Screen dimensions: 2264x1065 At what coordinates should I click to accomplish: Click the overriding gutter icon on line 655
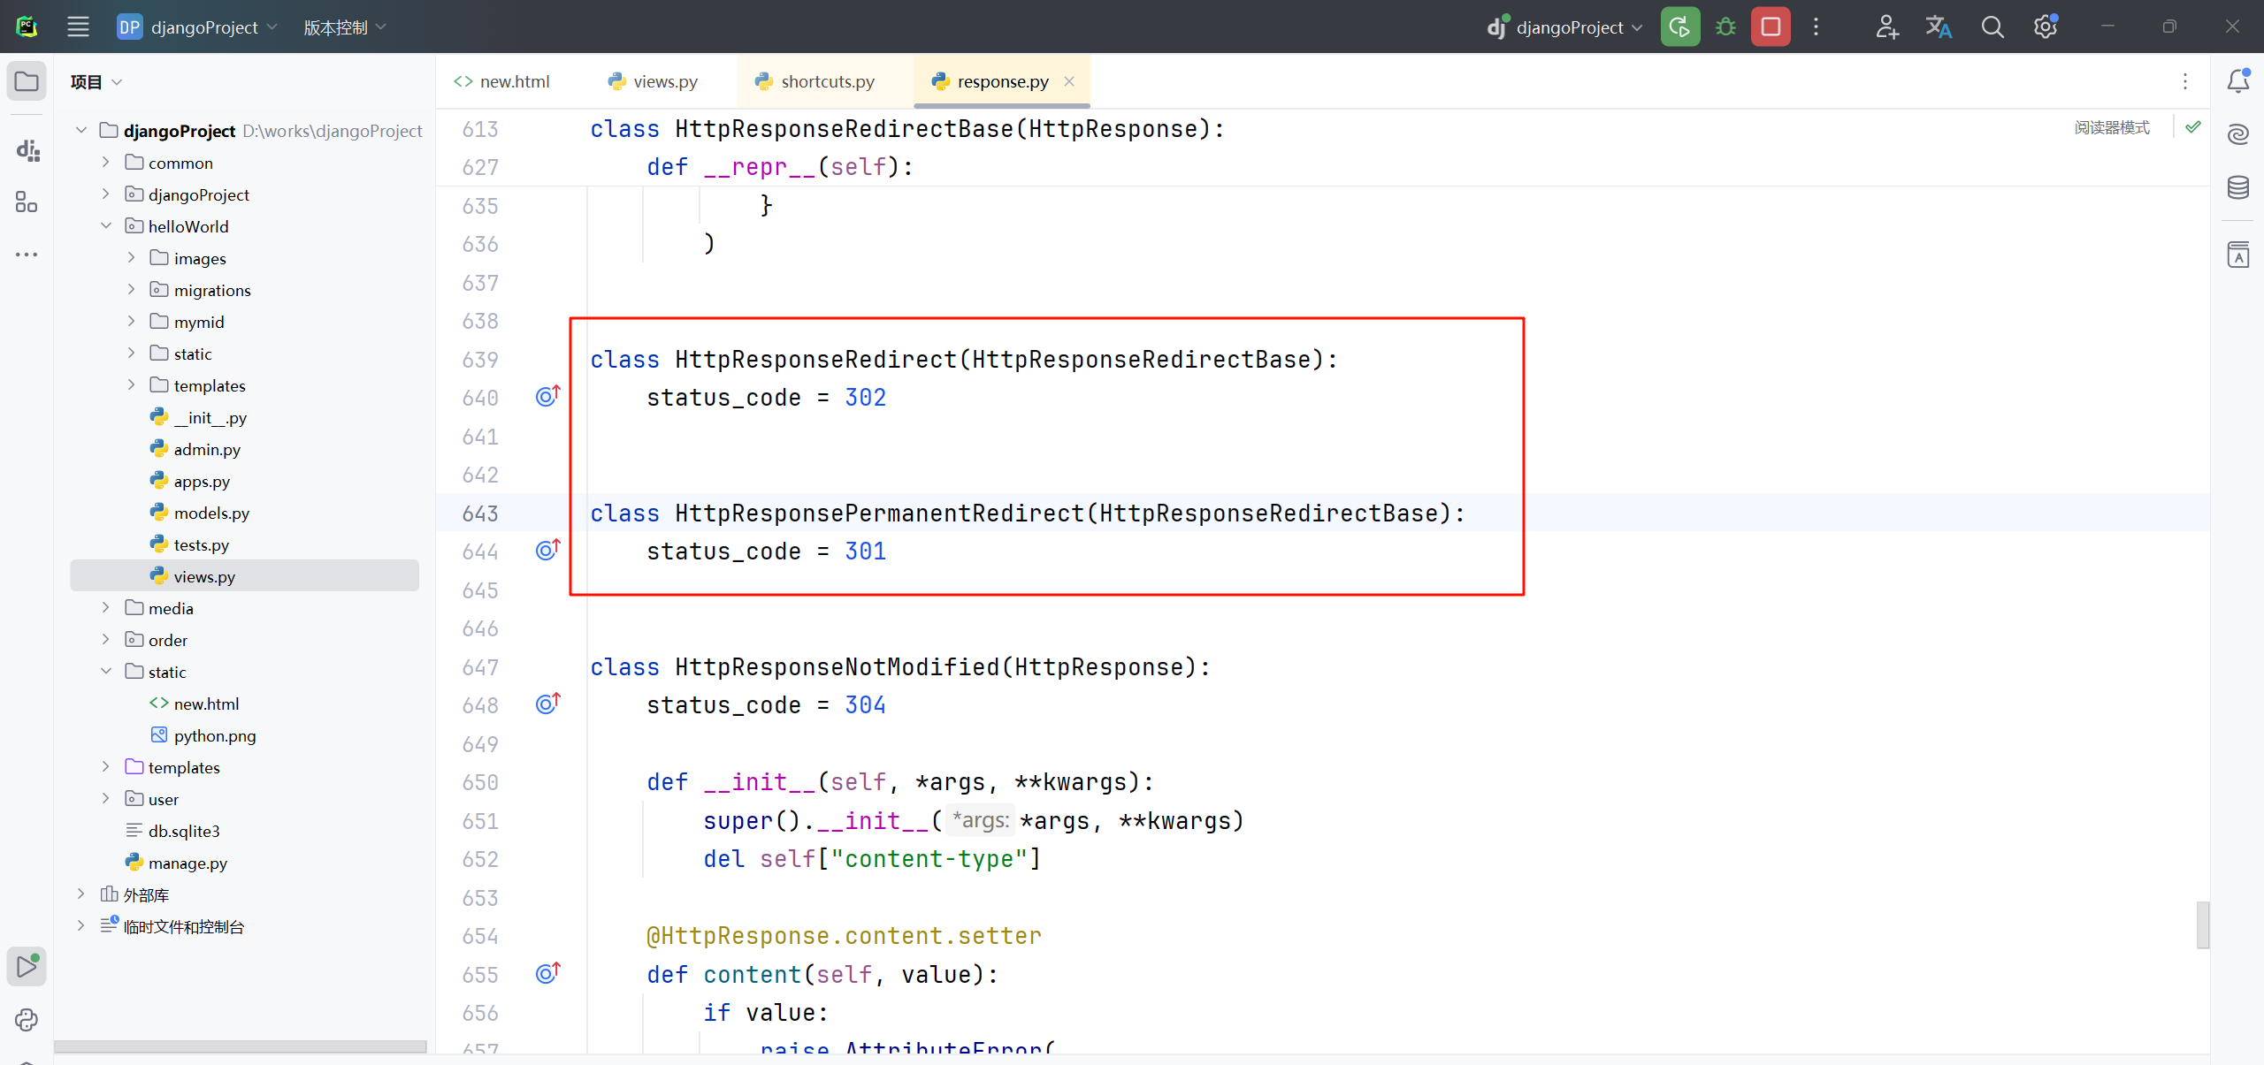pyautogui.click(x=548, y=973)
